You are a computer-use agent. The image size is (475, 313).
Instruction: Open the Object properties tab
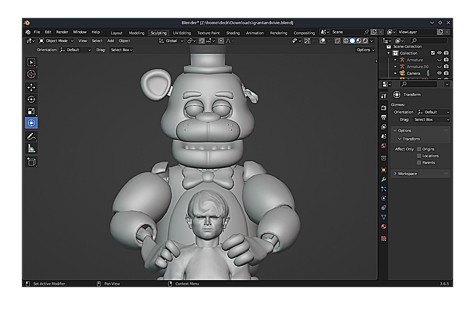pos(383,170)
